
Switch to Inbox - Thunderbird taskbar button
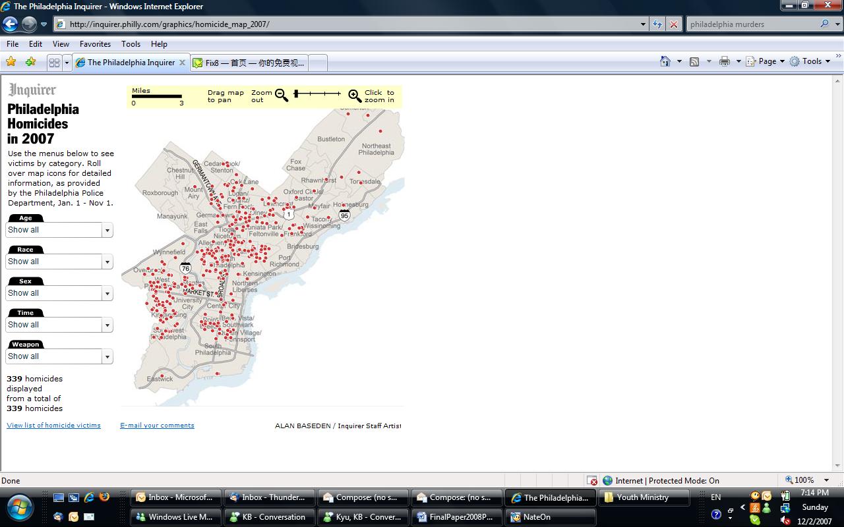(268, 497)
